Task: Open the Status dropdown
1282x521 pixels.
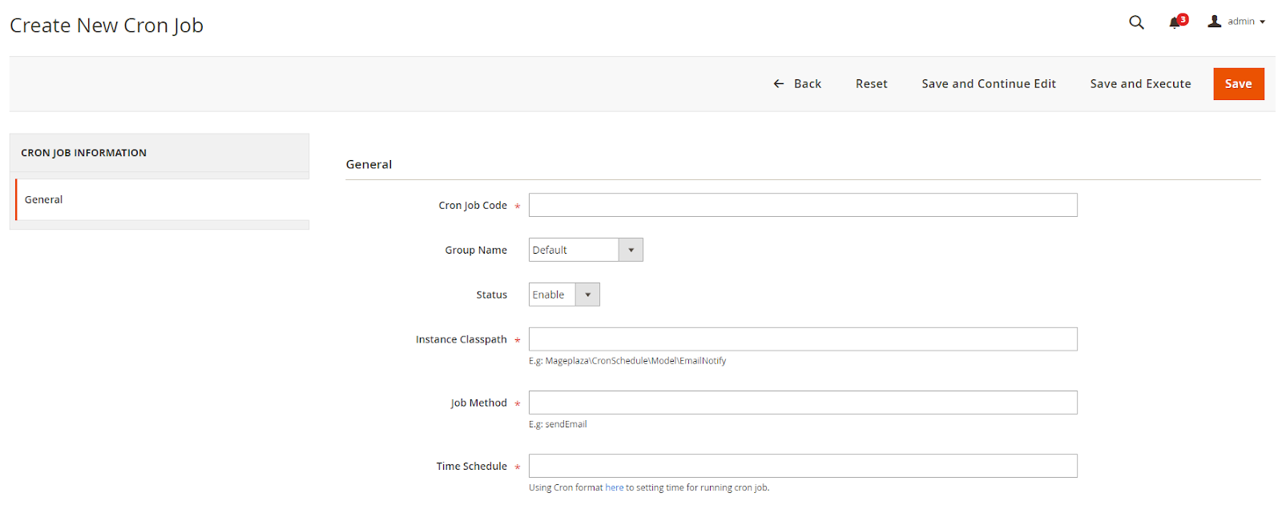Action: tap(564, 295)
